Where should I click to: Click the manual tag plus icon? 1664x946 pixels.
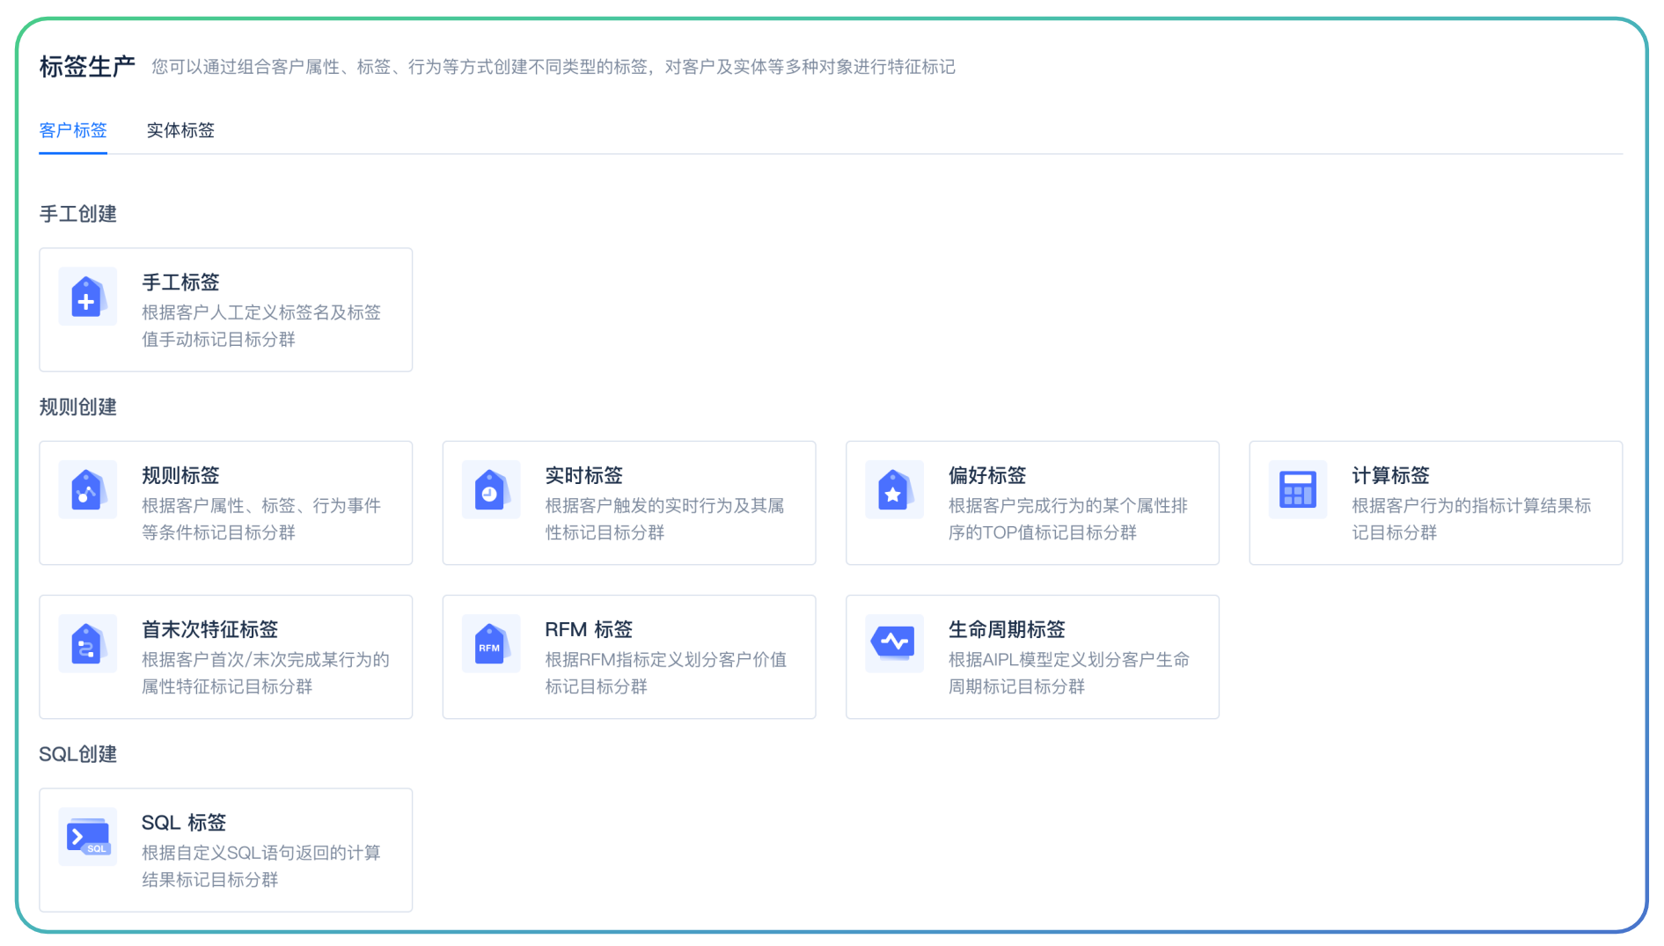click(x=87, y=297)
